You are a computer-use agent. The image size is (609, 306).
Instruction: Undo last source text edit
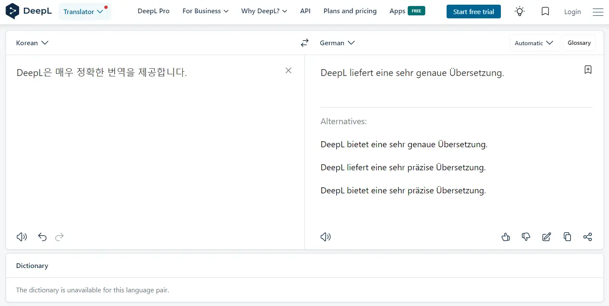[x=42, y=237]
